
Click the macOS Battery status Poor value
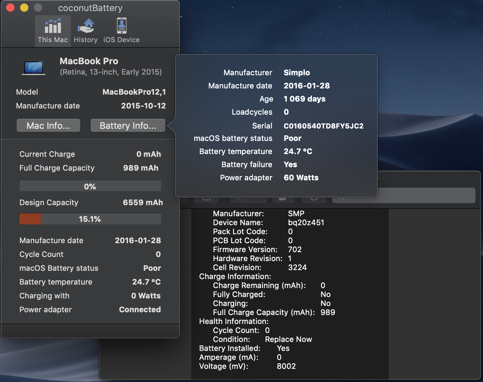[x=152, y=268]
